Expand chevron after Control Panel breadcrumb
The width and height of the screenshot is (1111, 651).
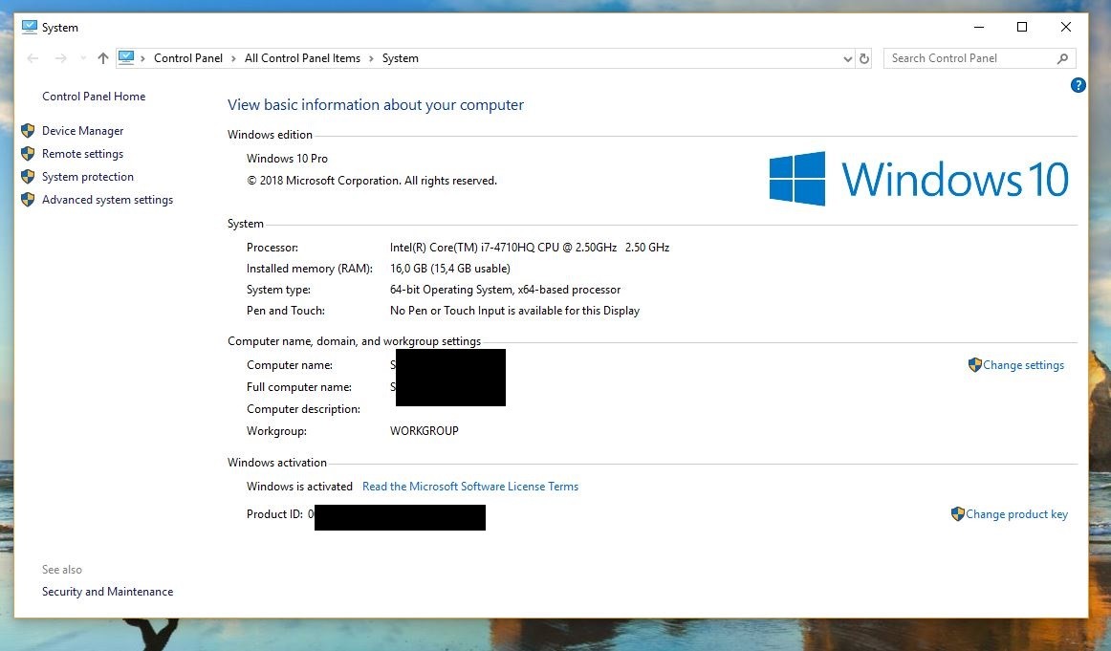234,59
